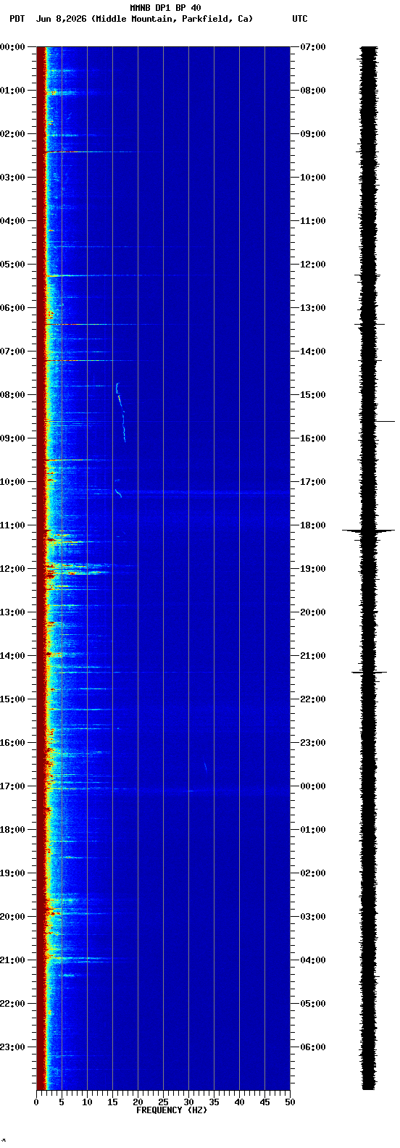The height and width of the screenshot is (1148, 400).
Task: Click the location text '(Middle Mountain, Parkfield, Ca)'
Action: 172,19
